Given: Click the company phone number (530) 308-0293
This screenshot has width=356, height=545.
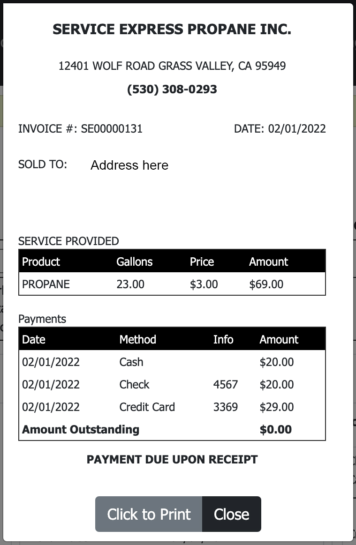Looking at the screenshot, I should pos(172,90).
